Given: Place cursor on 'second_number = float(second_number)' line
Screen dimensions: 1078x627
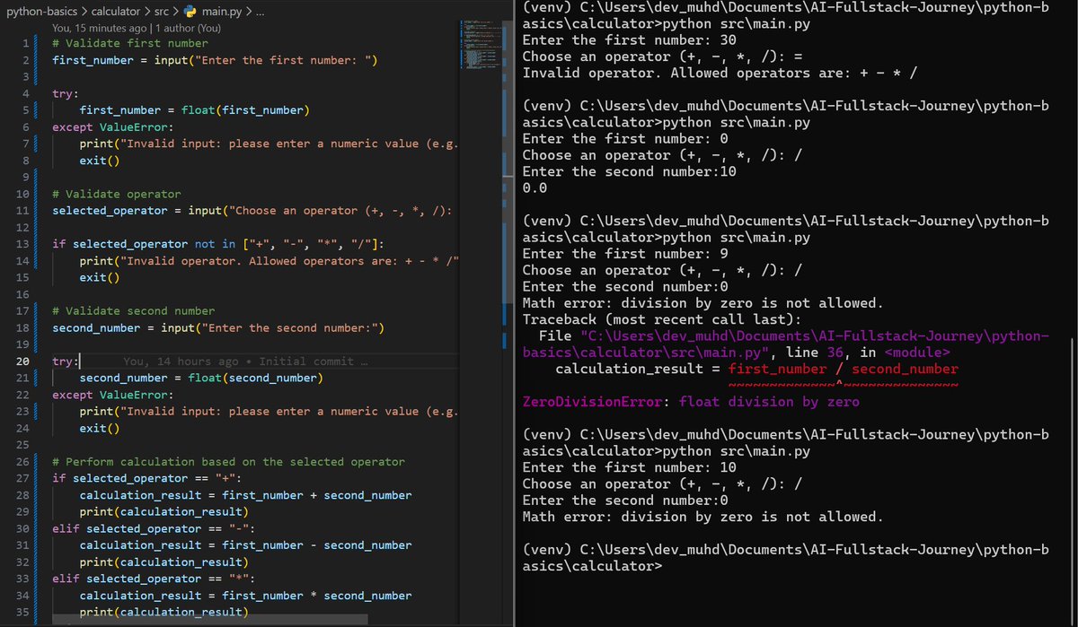Looking at the screenshot, I should pyautogui.click(x=201, y=378).
